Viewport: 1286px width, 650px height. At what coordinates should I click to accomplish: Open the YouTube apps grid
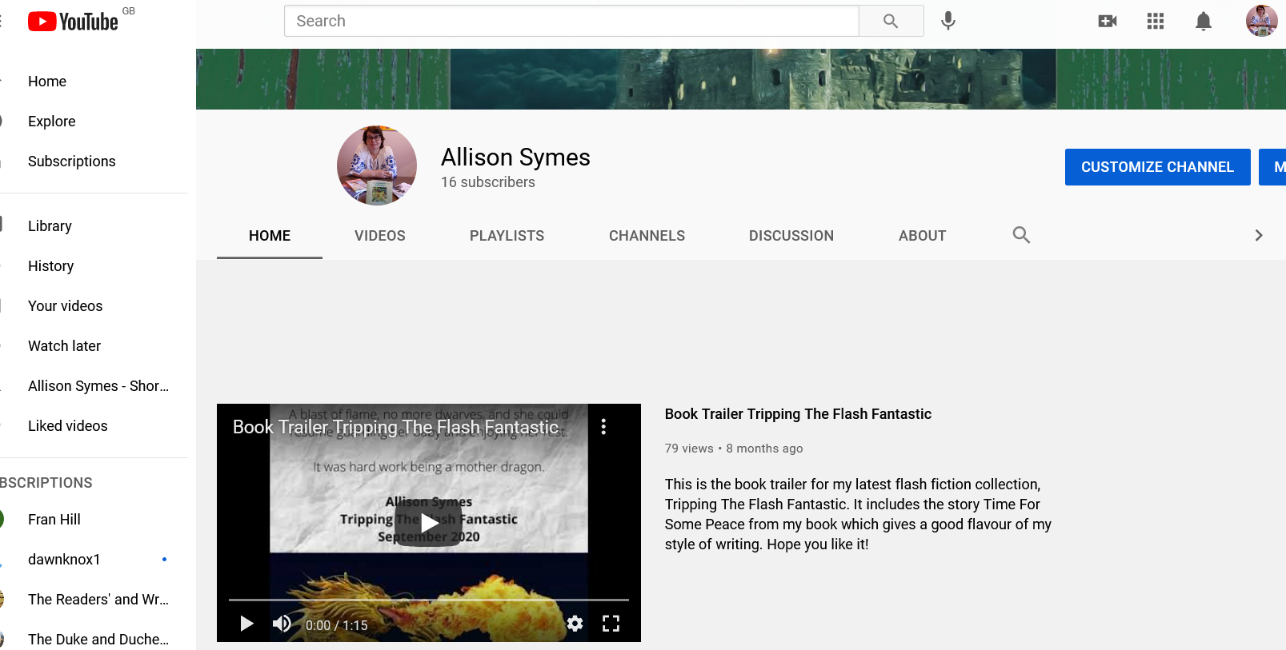click(x=1156, y=21)
